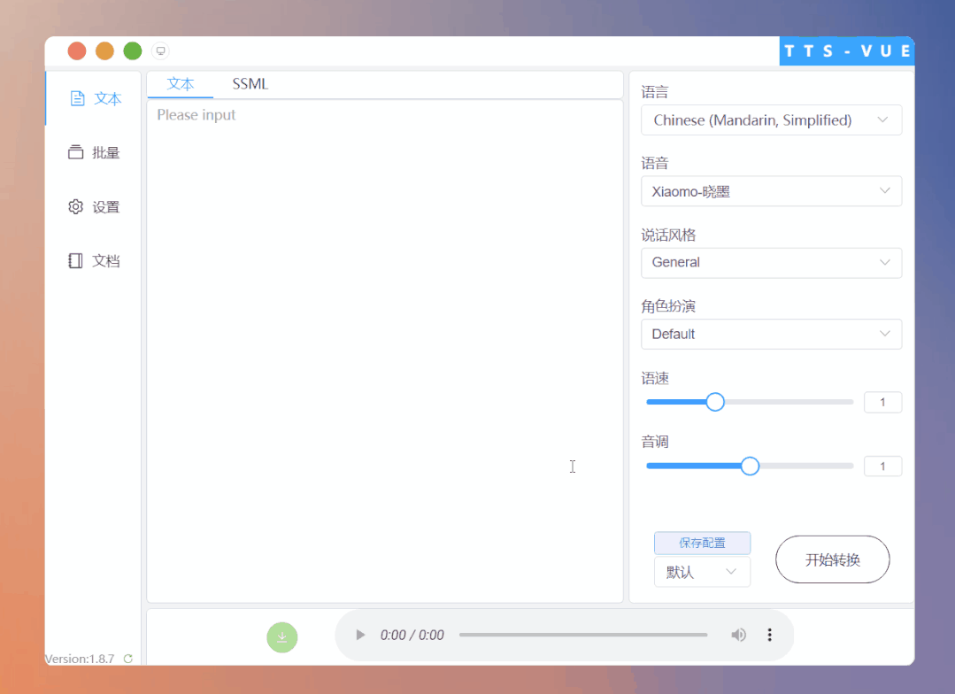
Task: Start conversion with the 开始转换 button
Action: [832, 559]
